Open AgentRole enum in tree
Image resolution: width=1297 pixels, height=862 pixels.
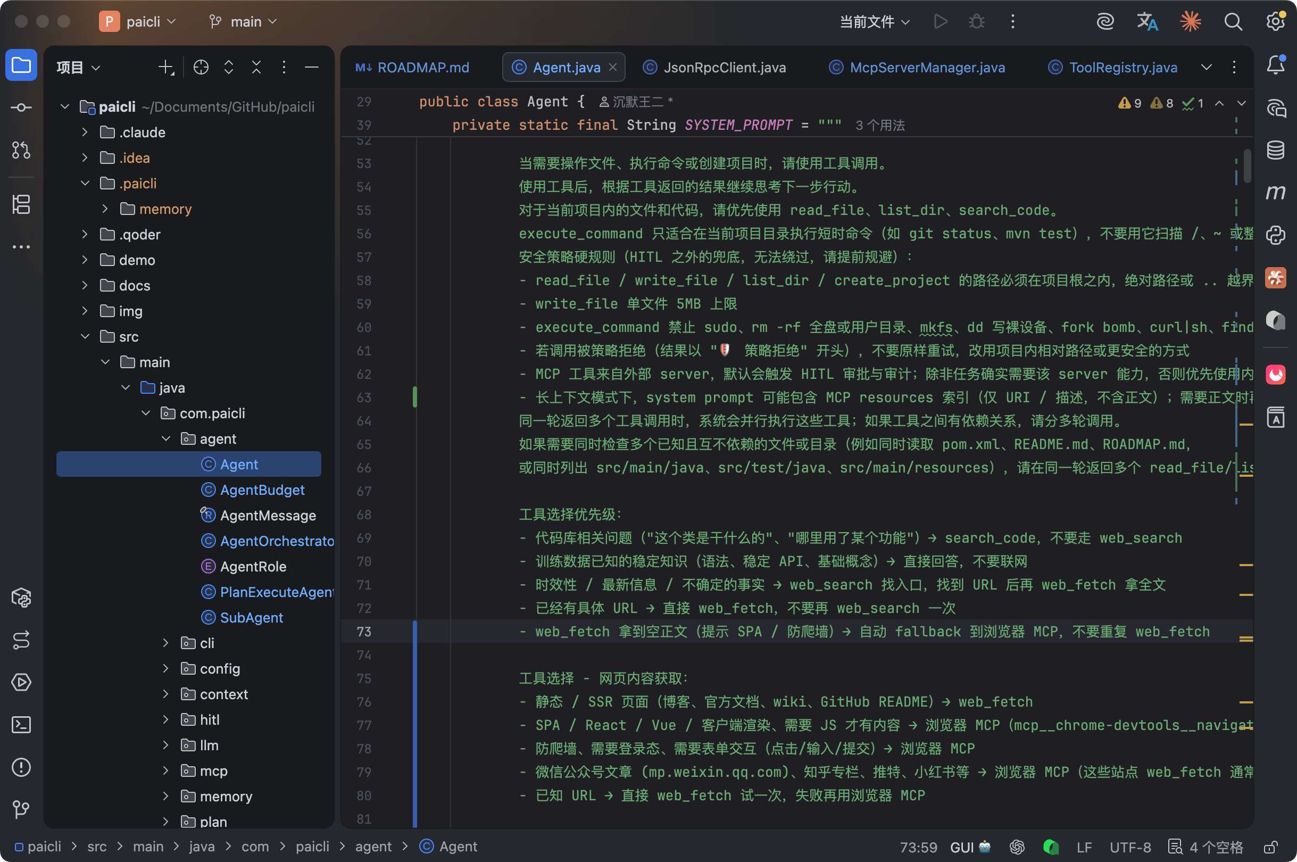(253, 566)
